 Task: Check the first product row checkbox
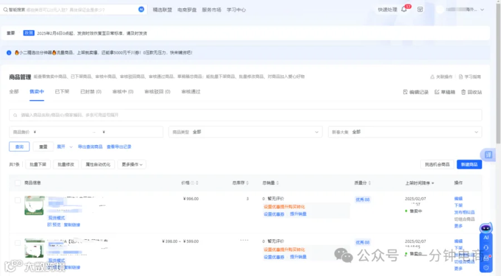(18, 200)
